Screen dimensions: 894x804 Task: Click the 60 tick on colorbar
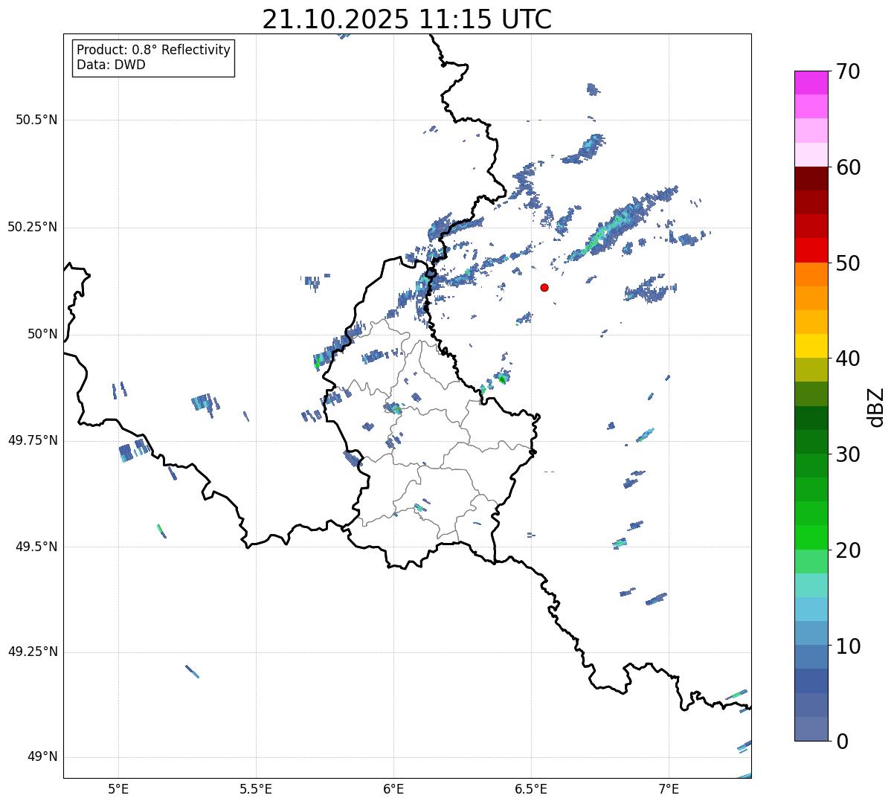(x=848, y=167)
